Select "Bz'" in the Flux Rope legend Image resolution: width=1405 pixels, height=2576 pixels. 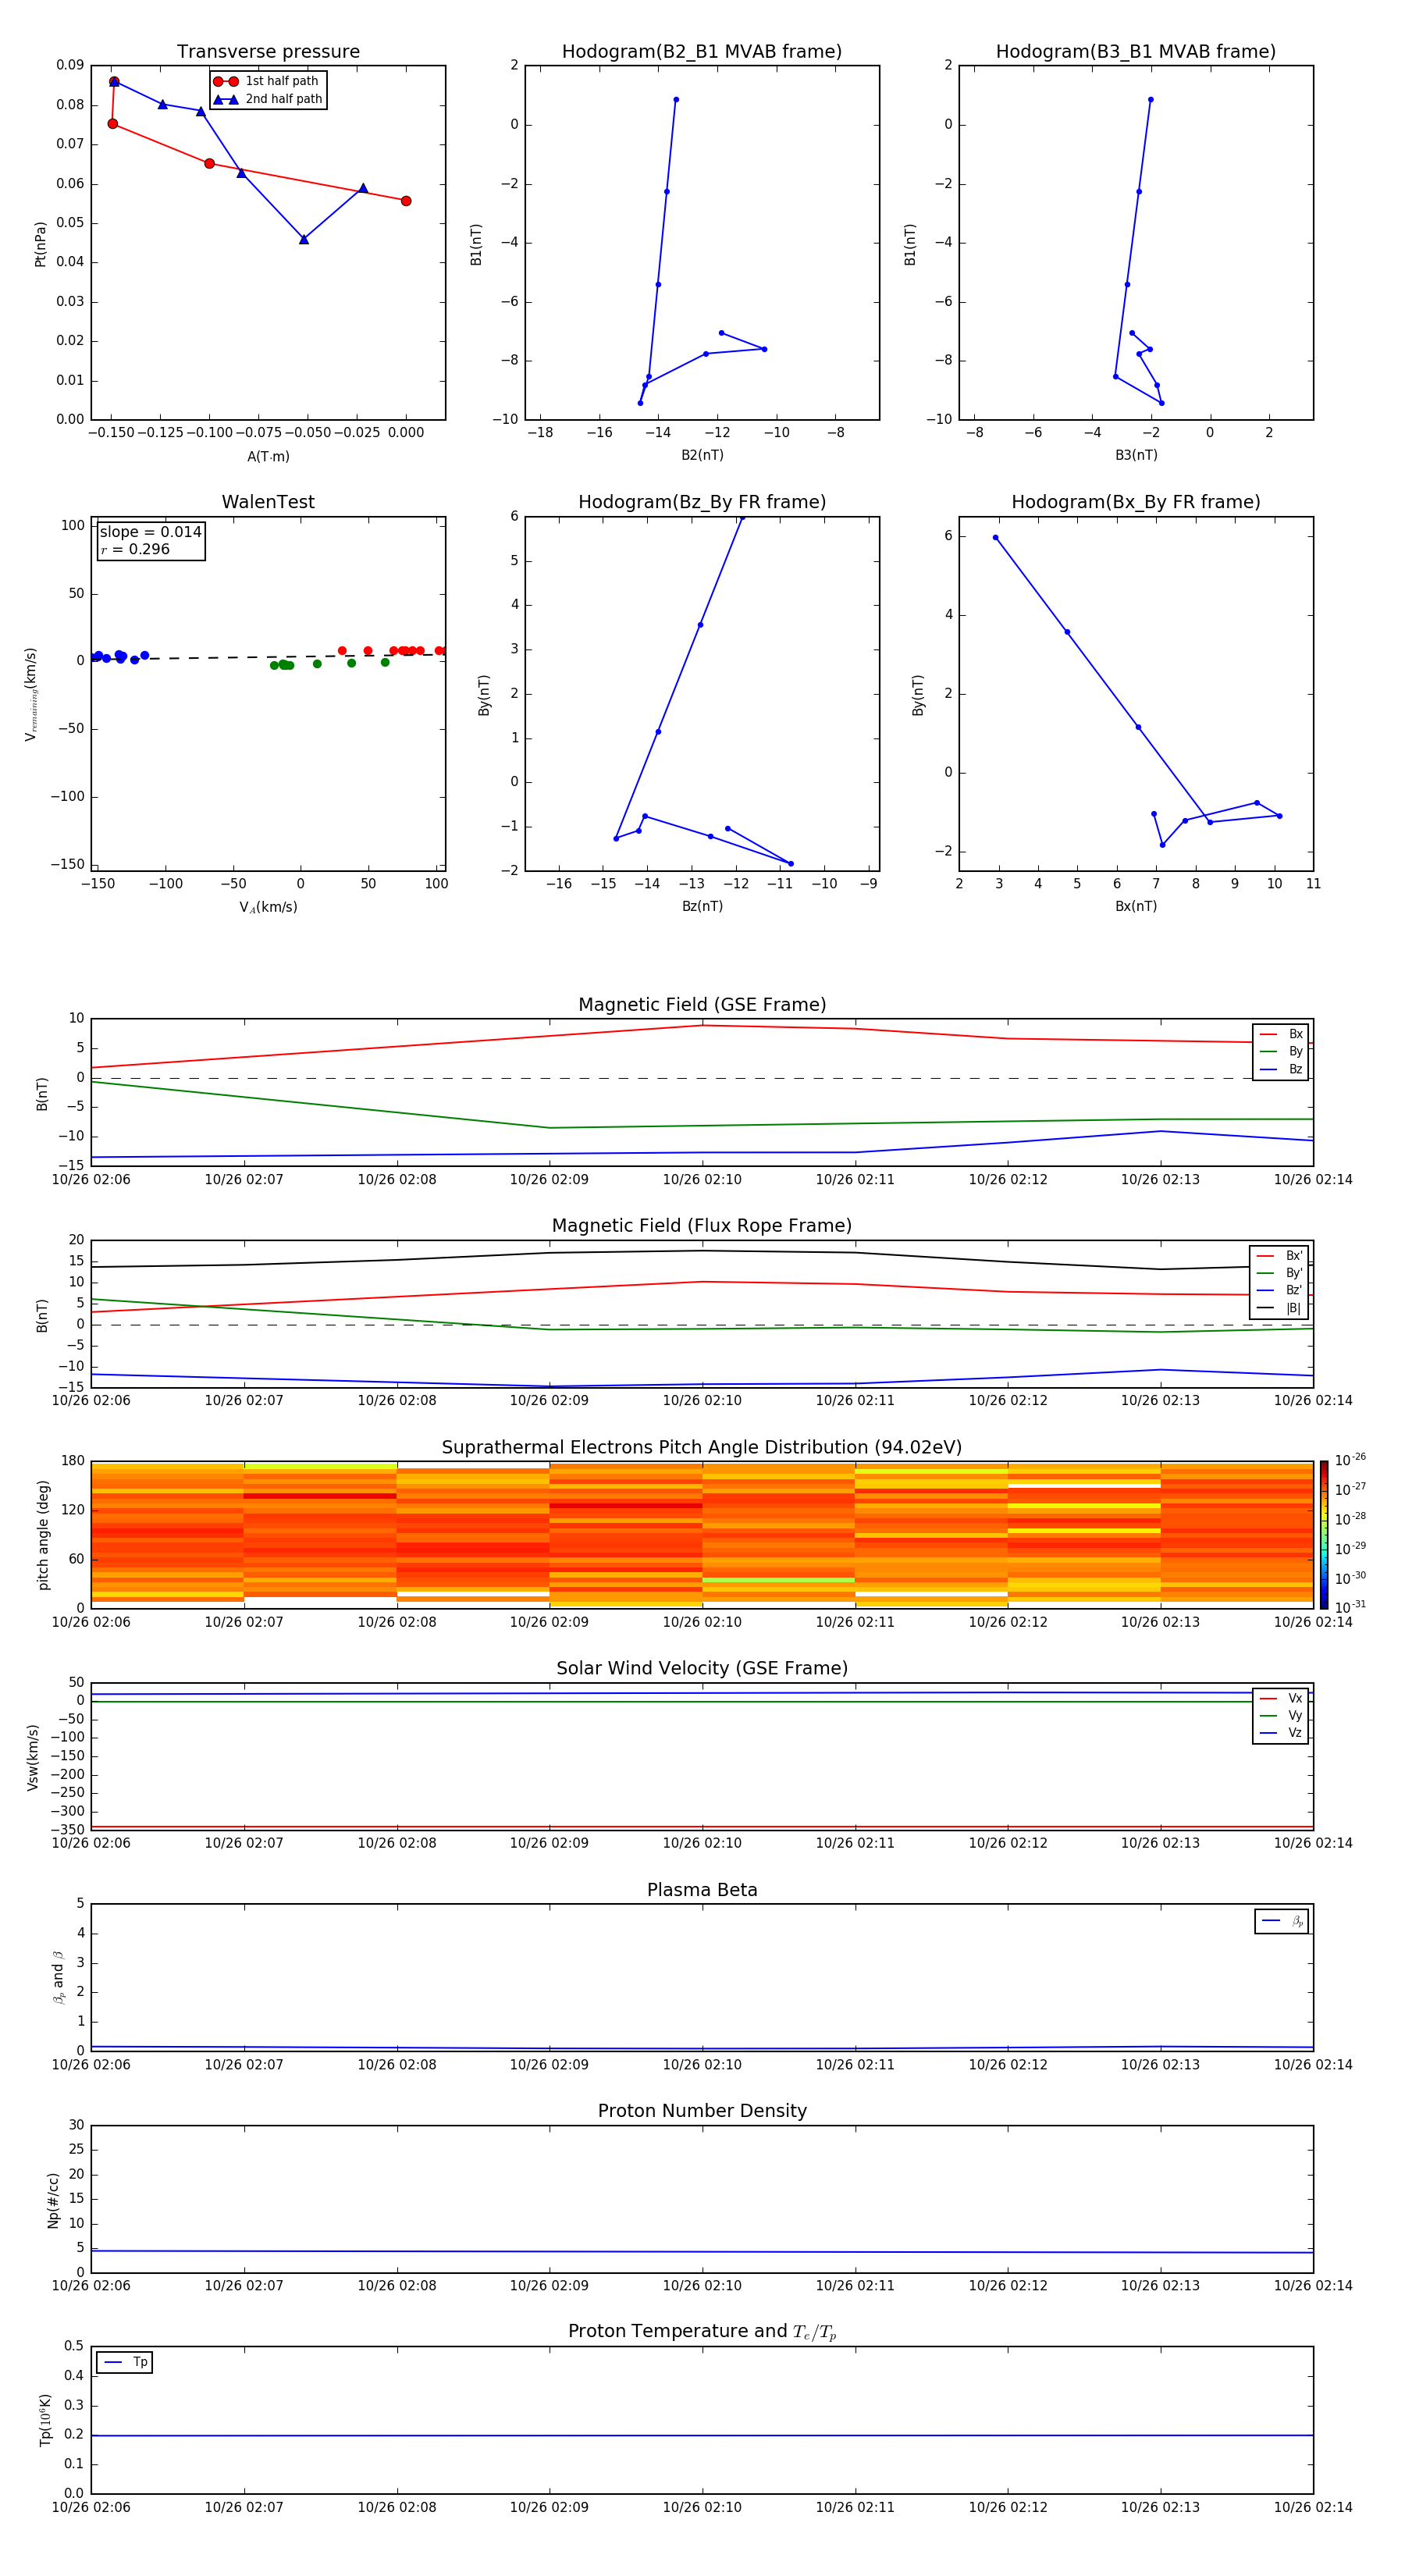(1280, 1291)
